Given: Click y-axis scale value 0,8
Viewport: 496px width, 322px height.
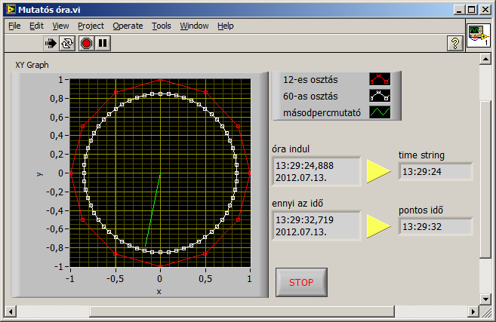Looking at the screenshot, I should coord(57,99).
